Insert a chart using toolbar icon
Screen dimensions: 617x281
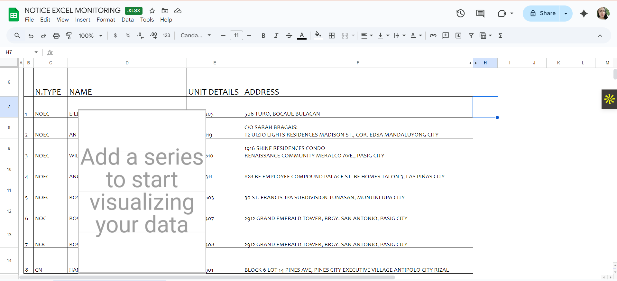click(x=458, y=36)
